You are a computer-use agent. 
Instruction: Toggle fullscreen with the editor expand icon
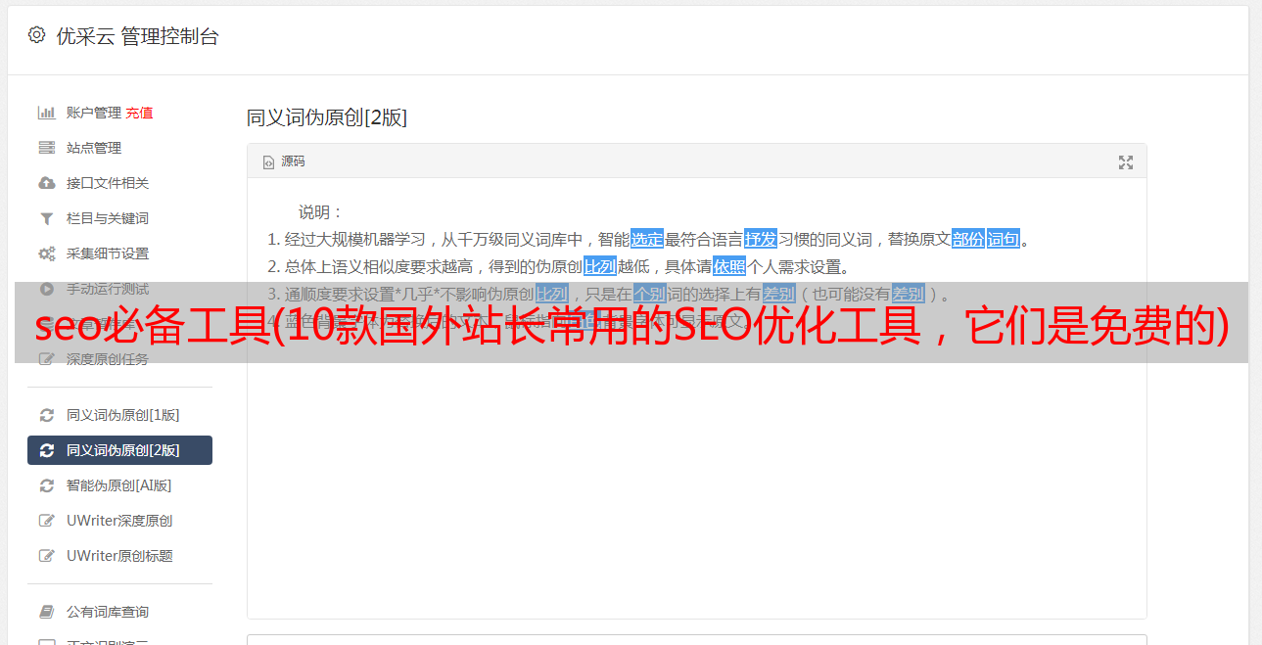[x=1126, y=162]
